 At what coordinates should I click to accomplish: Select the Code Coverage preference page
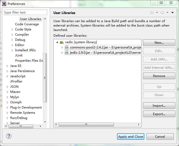[x=27, y=24]
